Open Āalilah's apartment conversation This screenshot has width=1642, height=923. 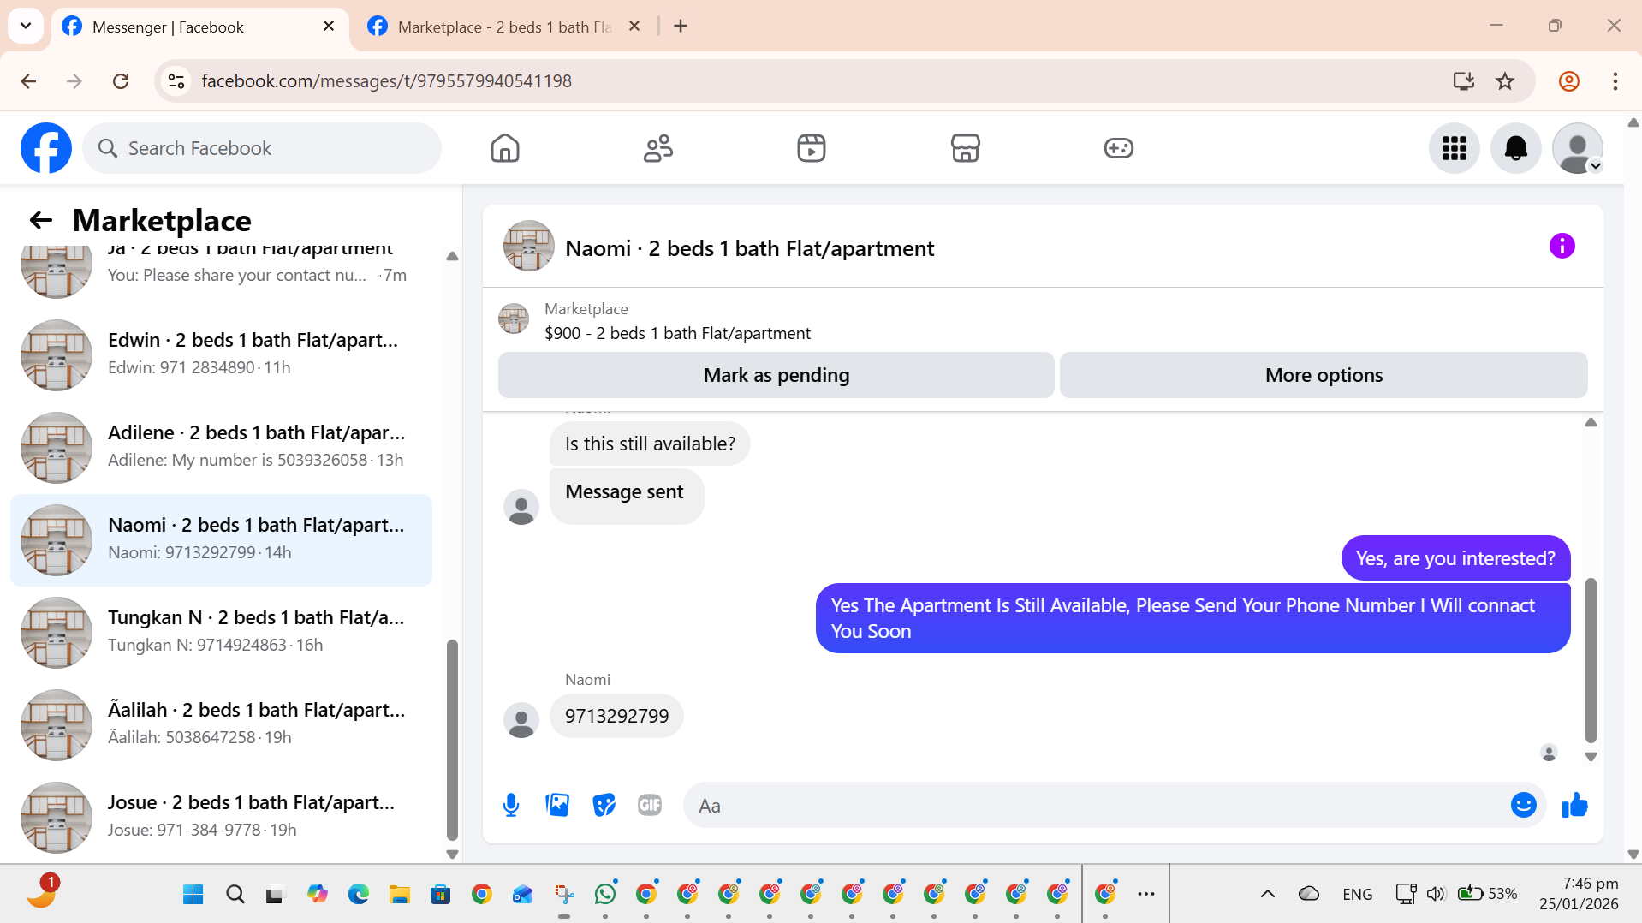pos(221,724)
